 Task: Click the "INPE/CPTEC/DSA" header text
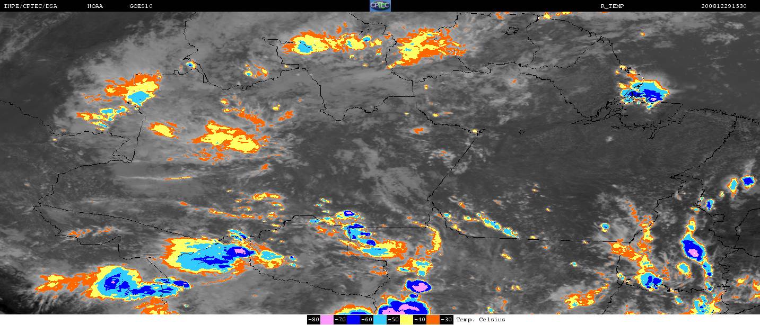pos(31,6)
